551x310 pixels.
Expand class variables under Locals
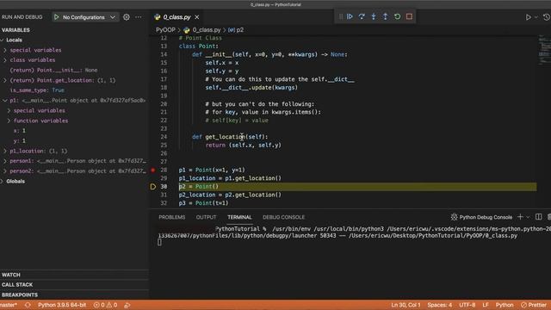pos(5,60)
